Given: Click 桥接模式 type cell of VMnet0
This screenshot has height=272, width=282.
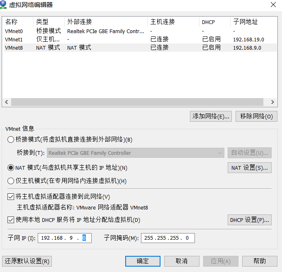Looking at the screenshot, I should point(49,31).
